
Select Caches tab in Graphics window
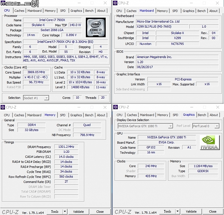point(132,115)
